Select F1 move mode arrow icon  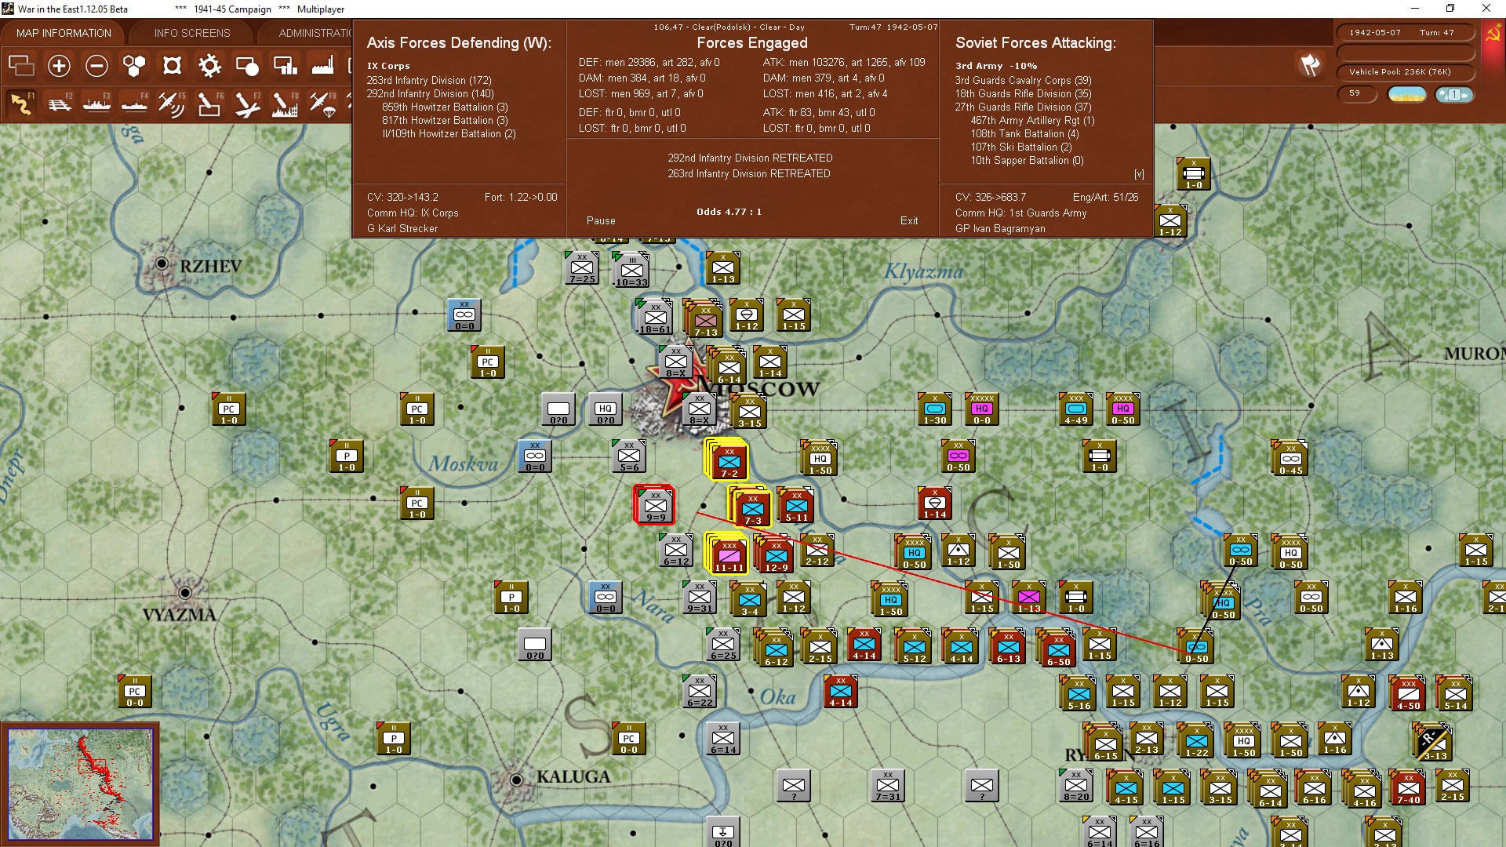(21, 104)
